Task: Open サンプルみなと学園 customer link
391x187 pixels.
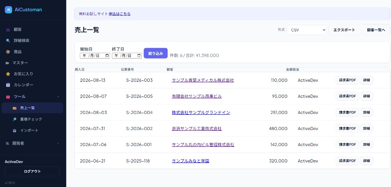Action: tap(190, 161)
